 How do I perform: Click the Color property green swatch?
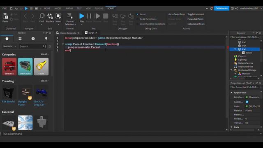point(247,106)
